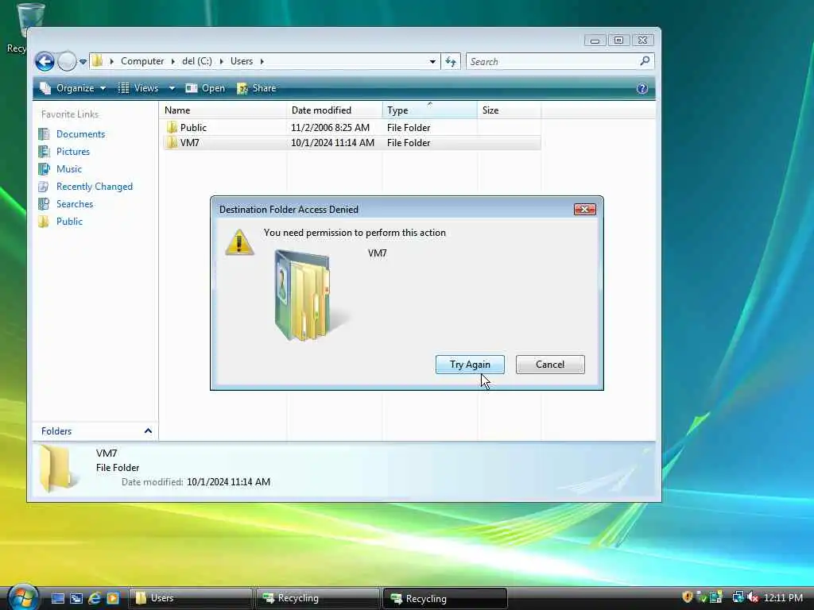The height and width of the screenshot is (610, 814).
Task: Open the Organize menu
Action: 73,88
